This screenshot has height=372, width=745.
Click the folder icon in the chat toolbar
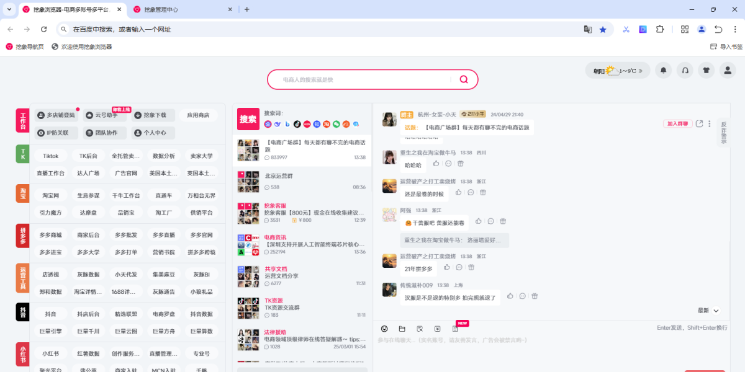tap(402, 329)
